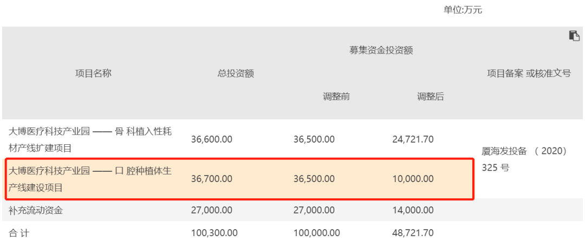Click the 调整后 sub-header

click(431, 97)
